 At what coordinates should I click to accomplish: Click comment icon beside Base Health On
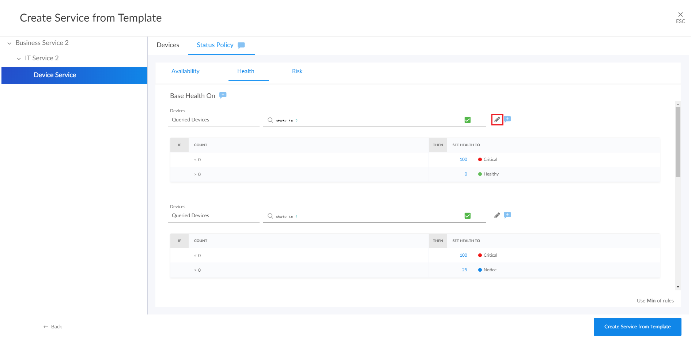pyautogui.click(x=223, y=95)
